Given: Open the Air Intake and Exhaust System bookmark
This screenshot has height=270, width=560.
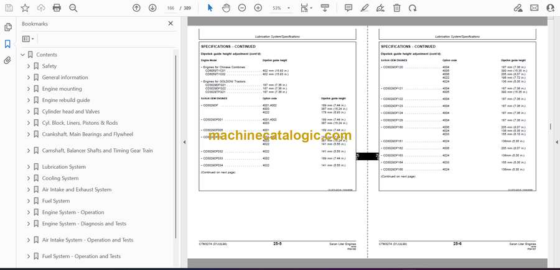Looking at the screenshot, I should [x=77, y=189].
